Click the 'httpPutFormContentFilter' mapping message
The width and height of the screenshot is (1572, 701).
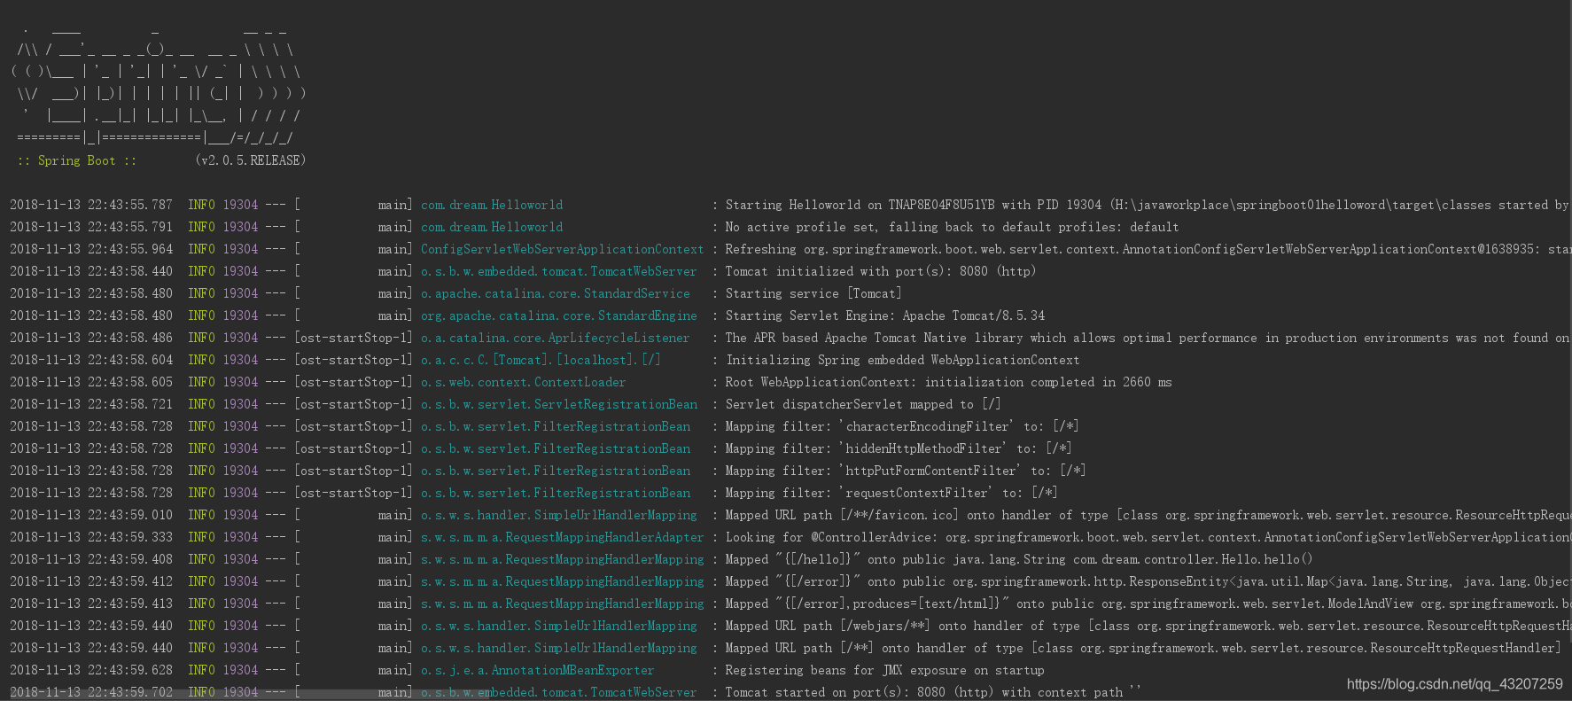coord(906,471)
